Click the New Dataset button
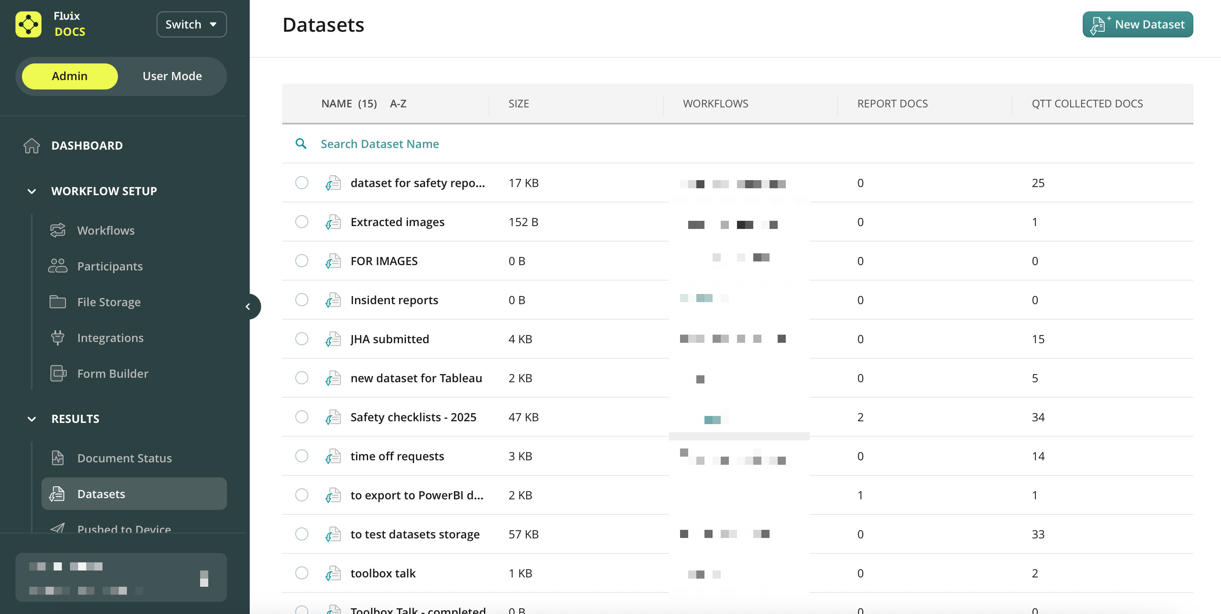The height and width of the screenshot is (614, 1221). (1137, 24)
